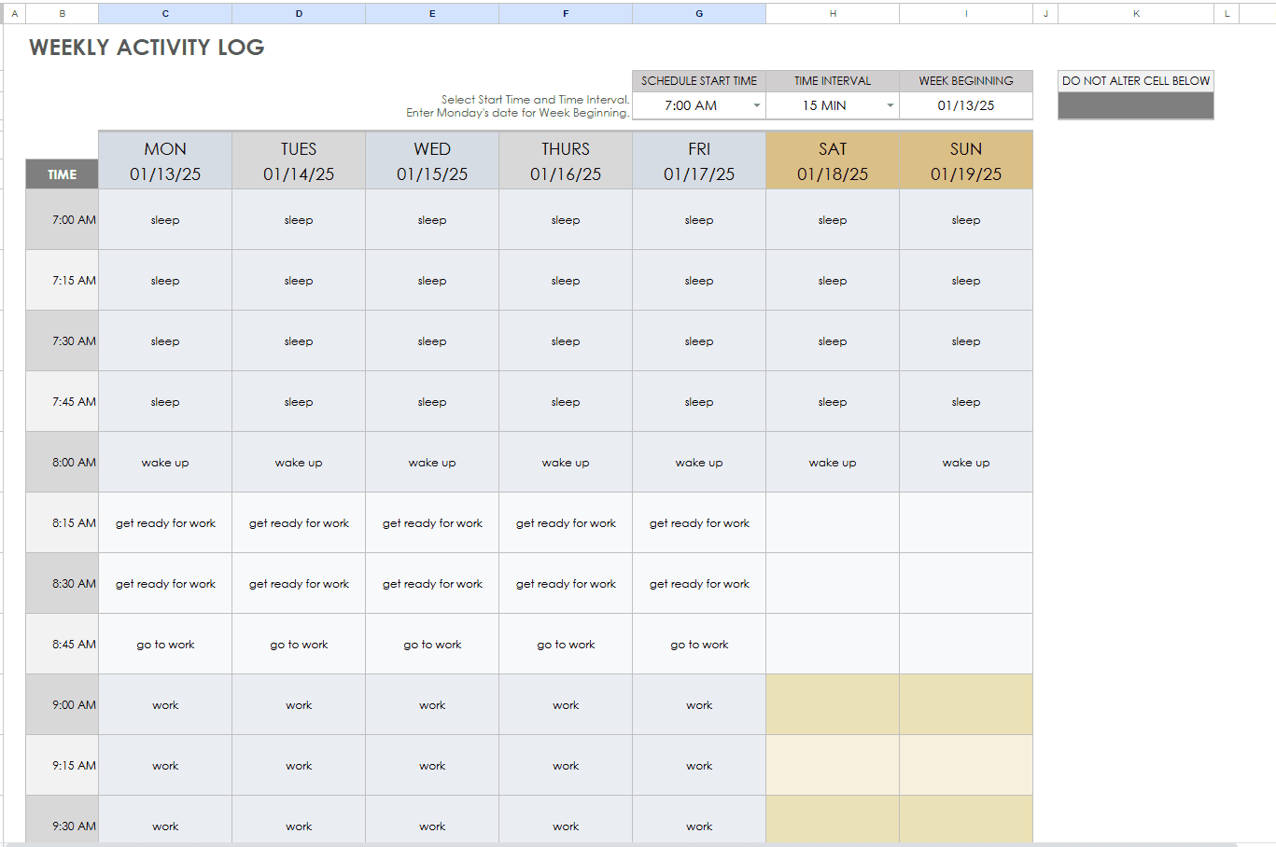Select column header C
The height and width of the screenshot is (847, 1276).
click(x=165, y=13)
